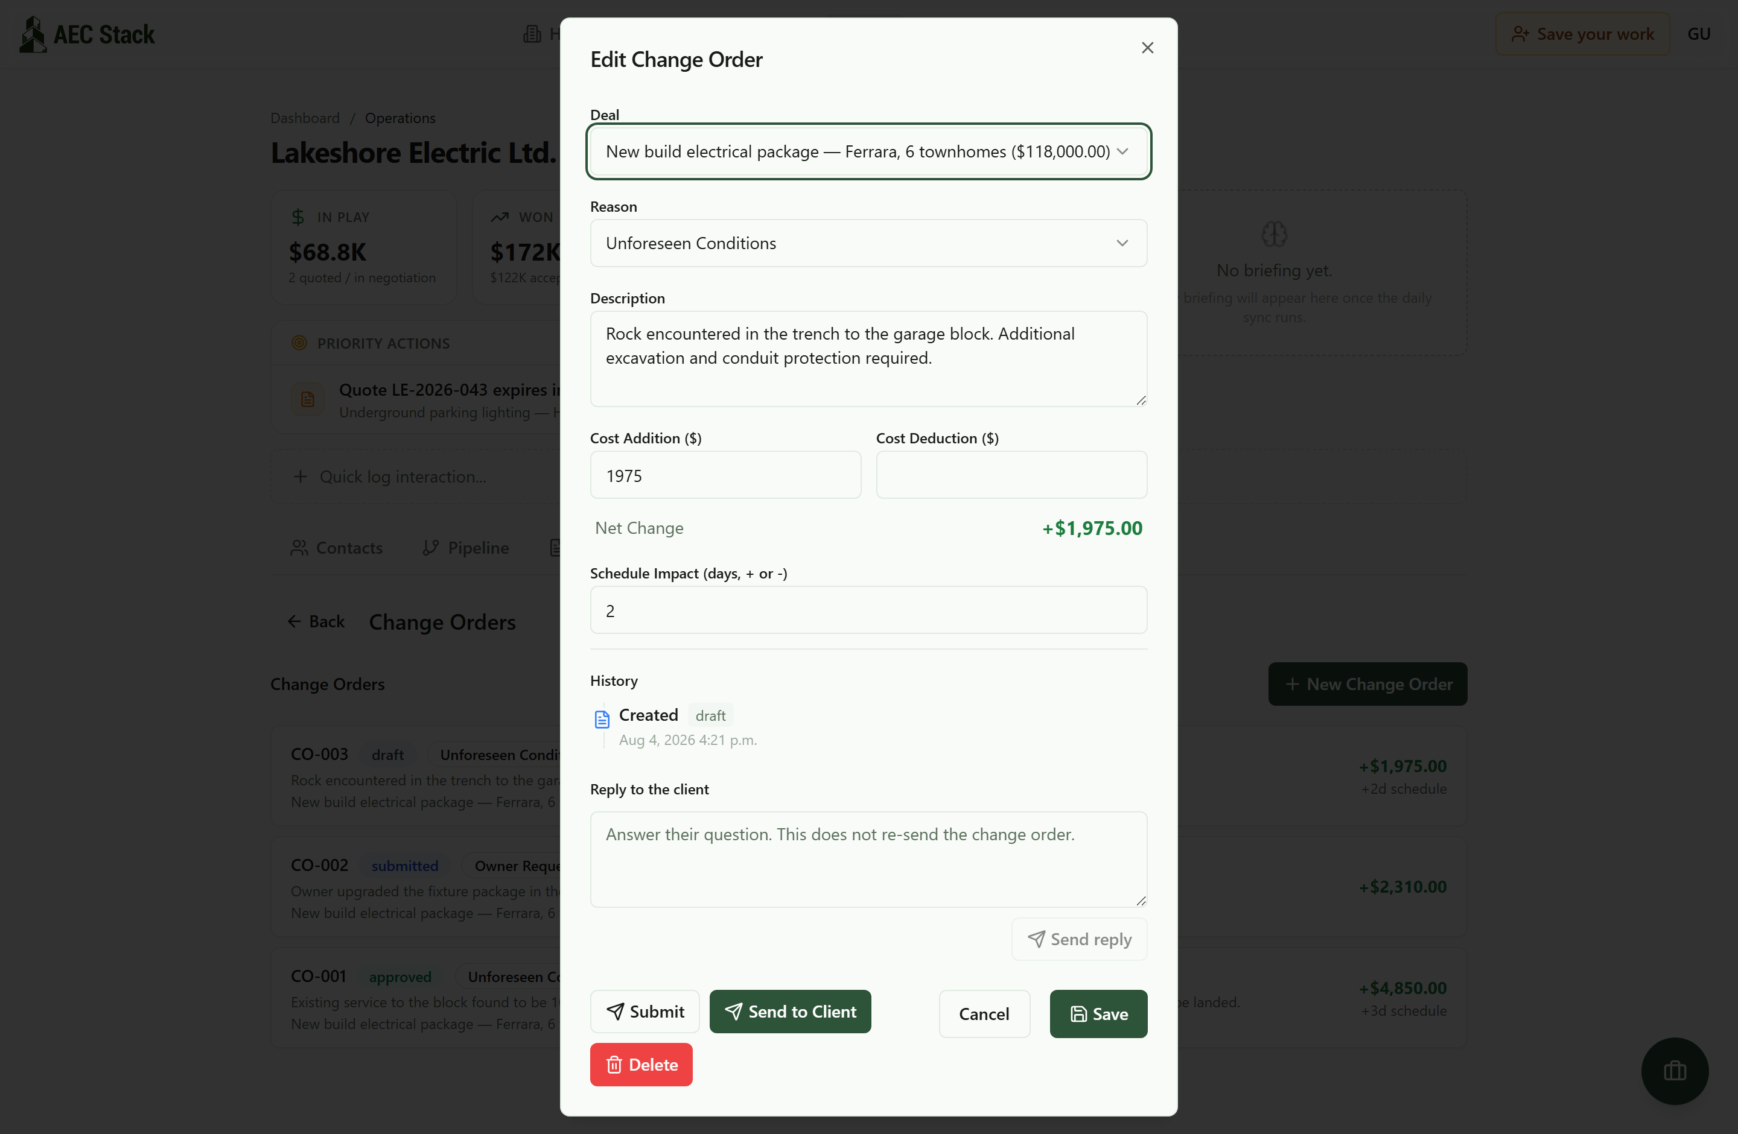1738x1134 pixels.
Task: Click the approved badge on CO-001
Action: pos(399,977)
